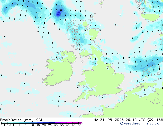This screenshot has width=163, height=126.
Task: Click the 1–2 mm legend color swatch
Action: pyautogui.click(x=16, y=123)
